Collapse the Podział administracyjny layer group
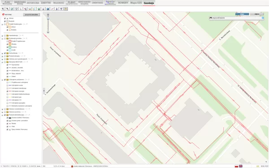This screenshot has height=168, width=269. 2,115
